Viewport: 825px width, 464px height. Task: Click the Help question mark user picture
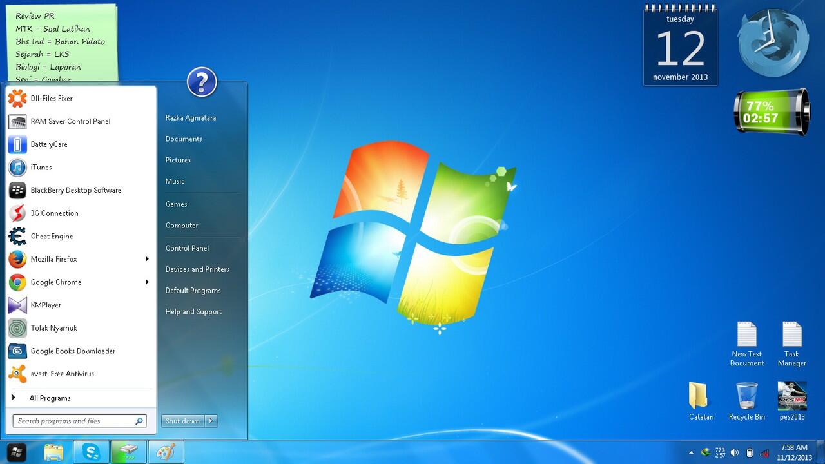coord(202,82)
